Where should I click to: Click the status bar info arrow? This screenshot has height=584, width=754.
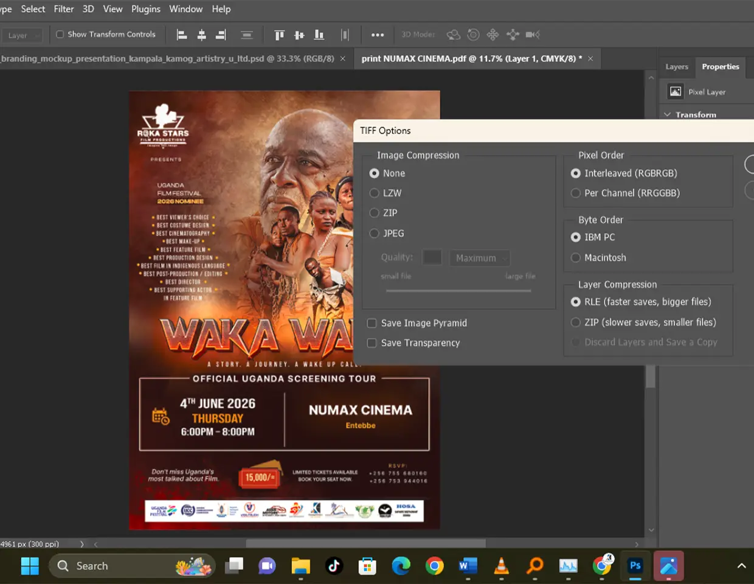82,544
